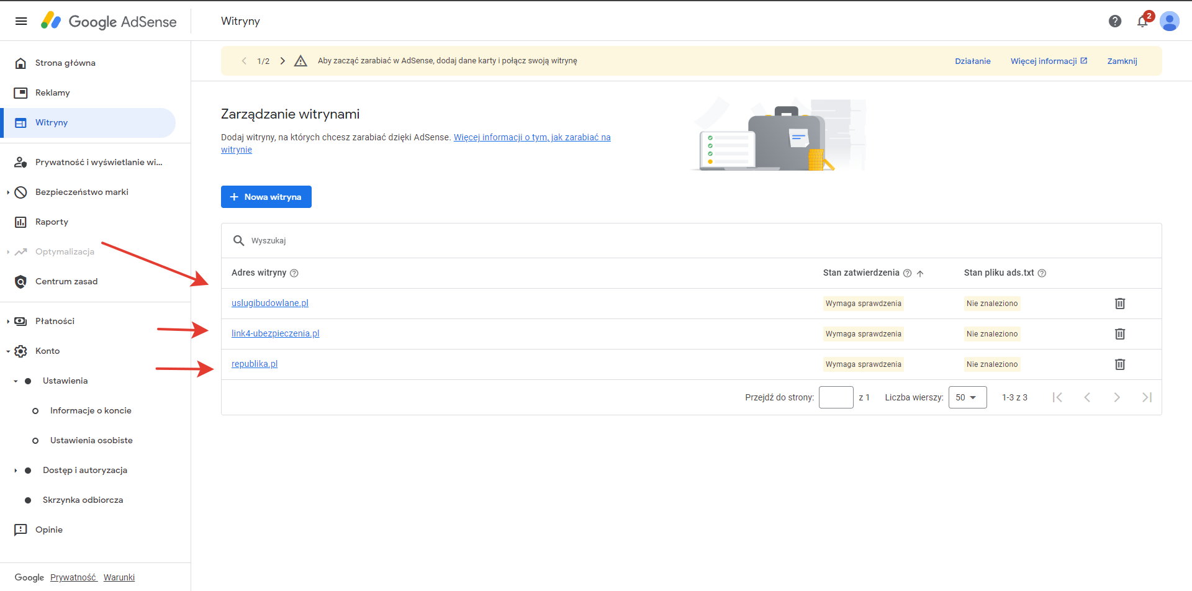Click the Adres witryny column header

point(259,273)
